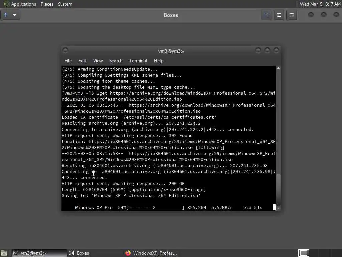Click the wget download progress bar line
This screenshot has height=257, width=342.
click(x=168, y=207)
